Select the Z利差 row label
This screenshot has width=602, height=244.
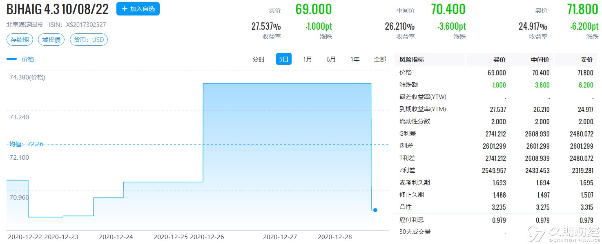pos(407,170)
